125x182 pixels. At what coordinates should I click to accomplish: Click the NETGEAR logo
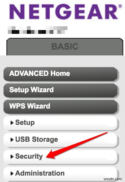(x=65, y=12)
